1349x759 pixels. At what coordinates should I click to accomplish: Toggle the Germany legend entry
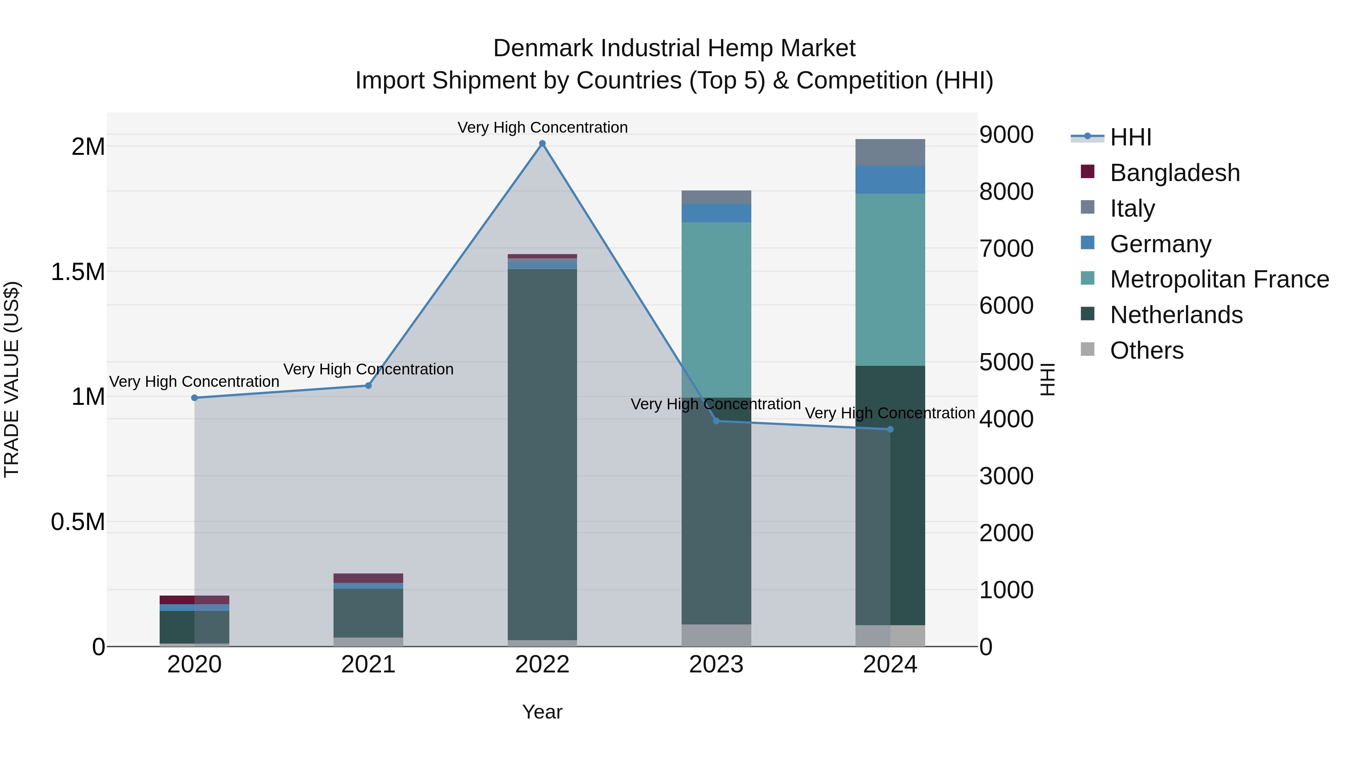coord(1146,244)
